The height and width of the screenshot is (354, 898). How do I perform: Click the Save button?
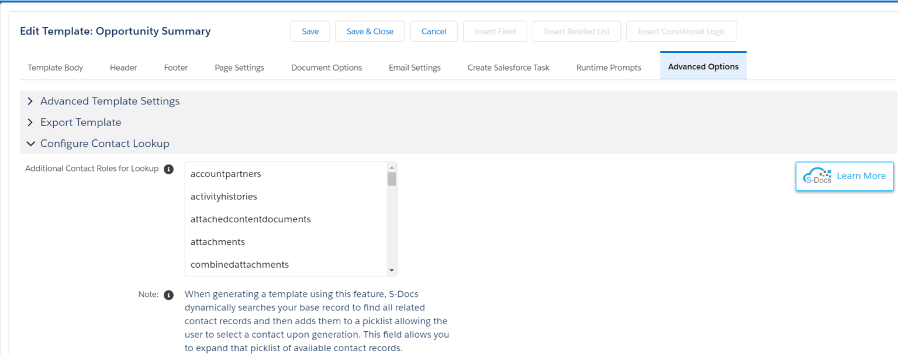310,31
